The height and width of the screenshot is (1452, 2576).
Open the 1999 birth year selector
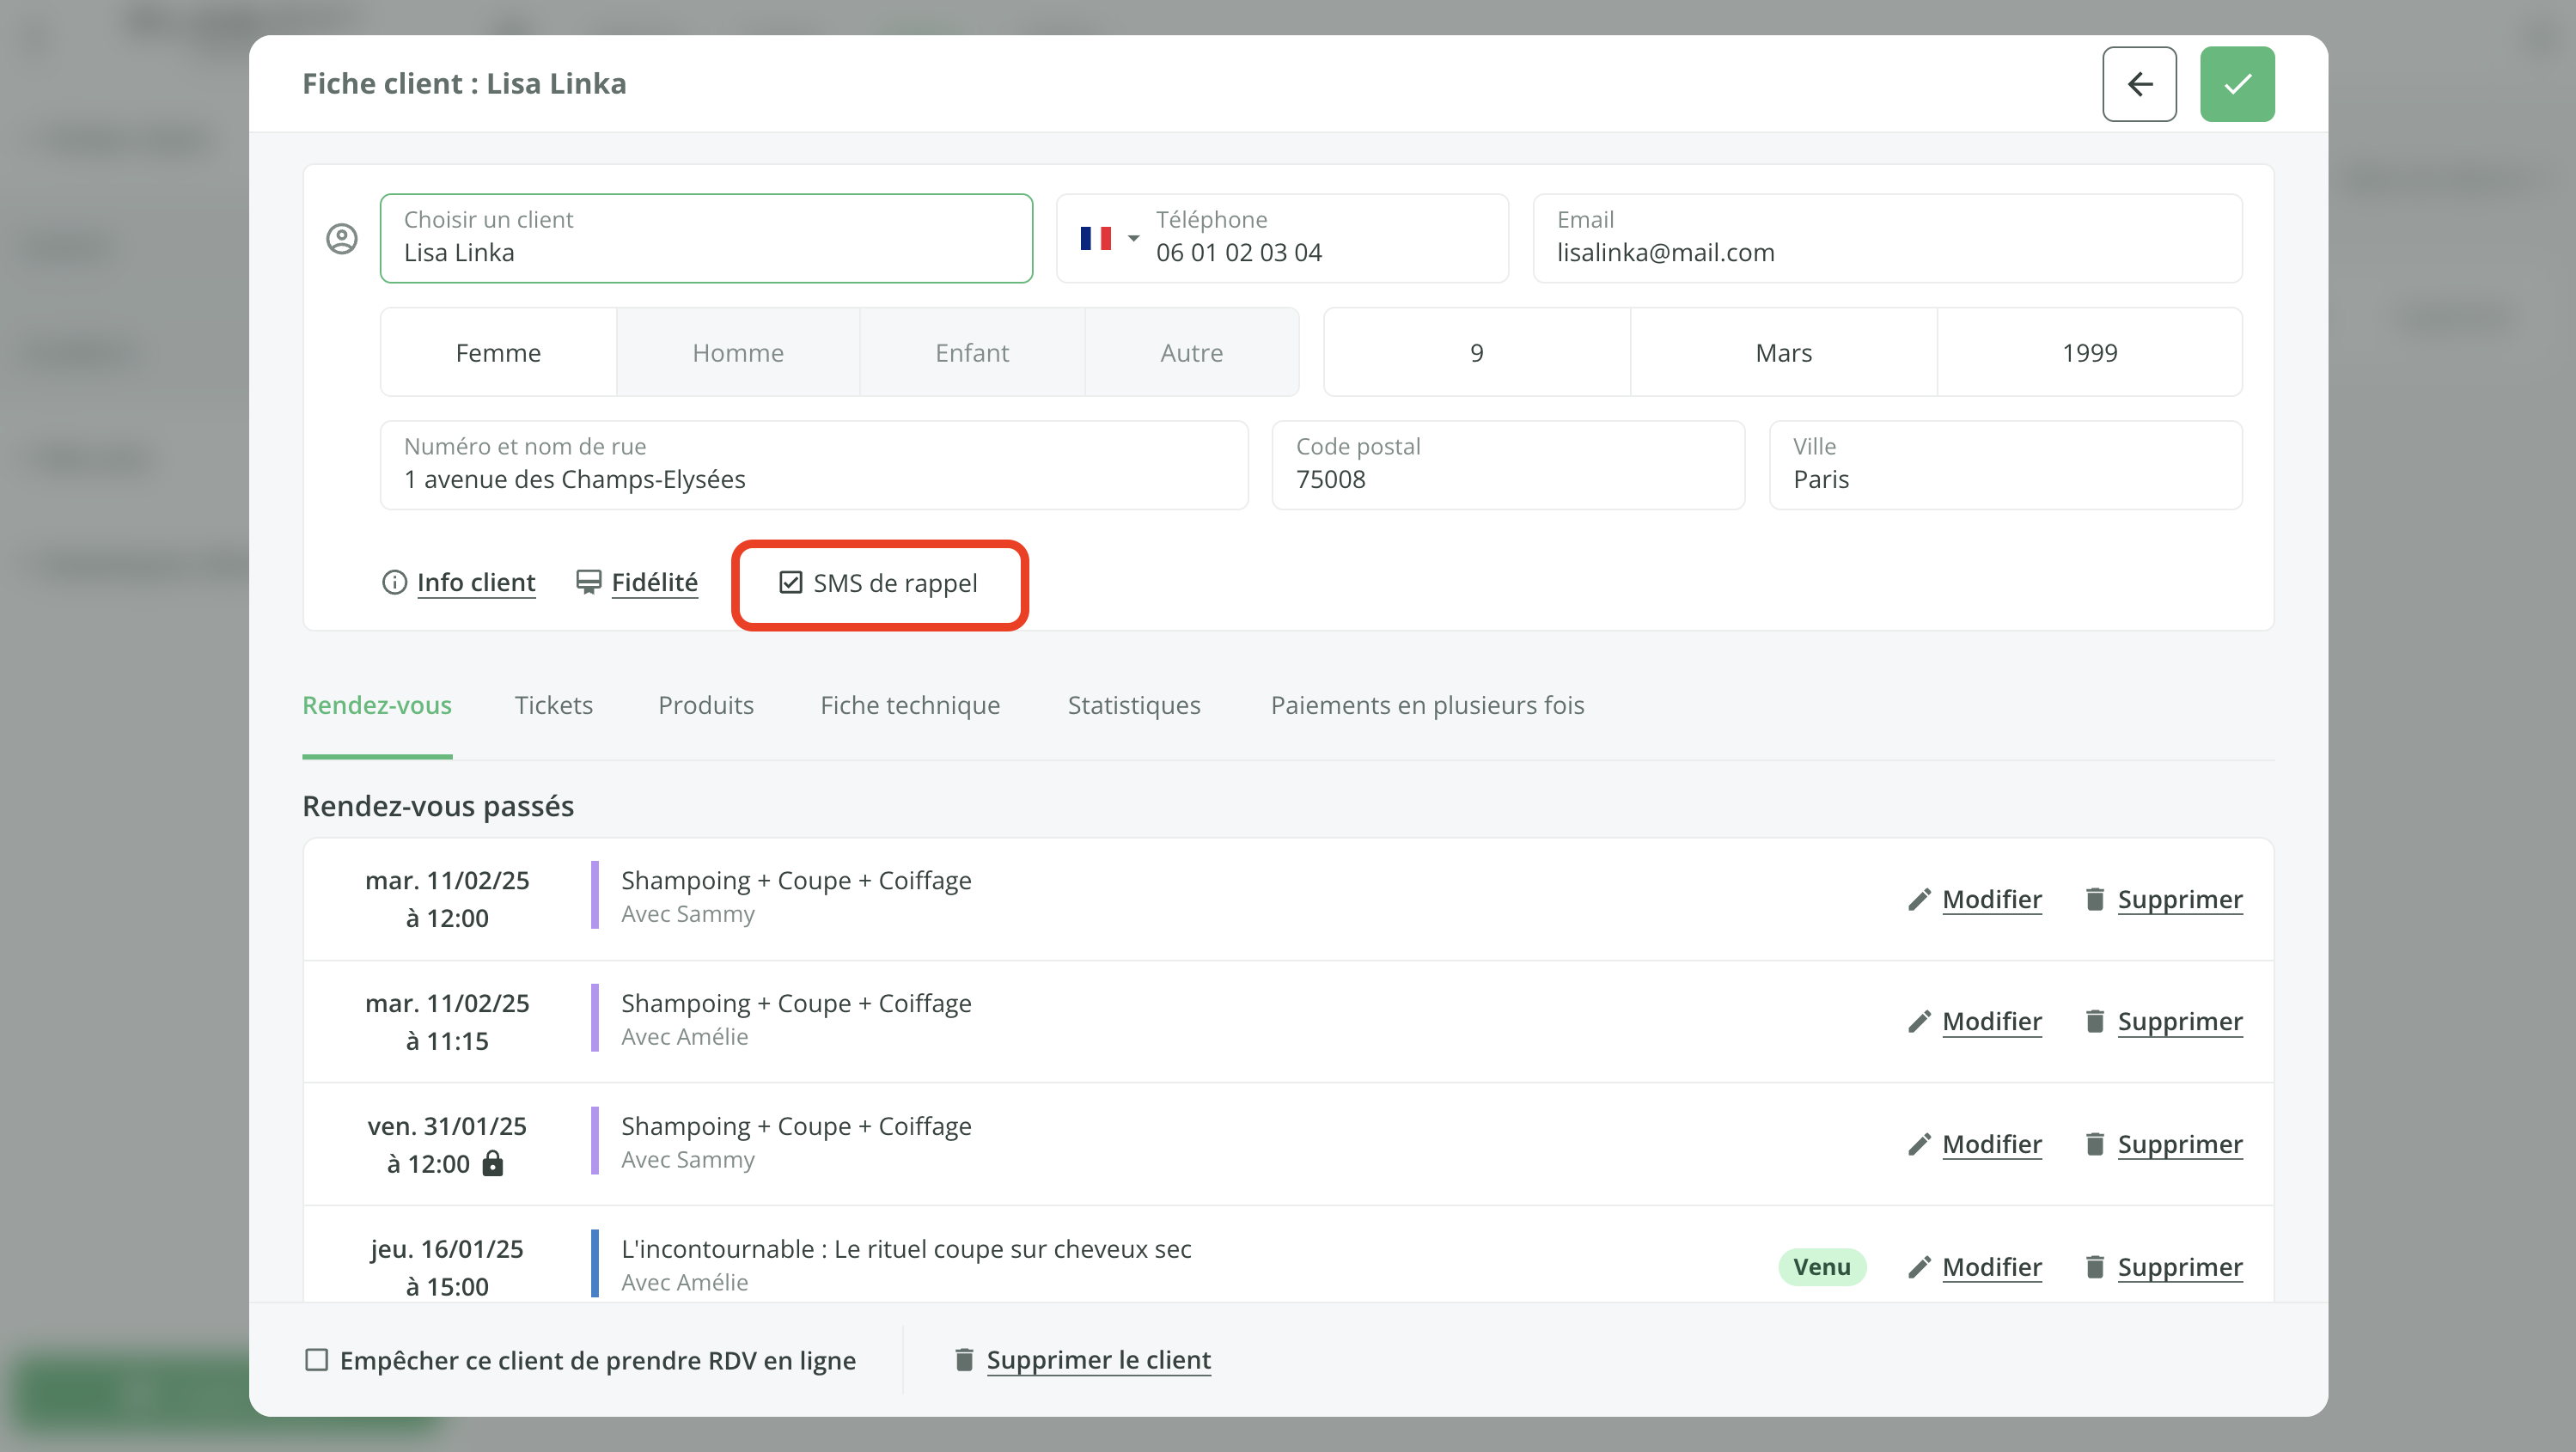(2088, 353)
